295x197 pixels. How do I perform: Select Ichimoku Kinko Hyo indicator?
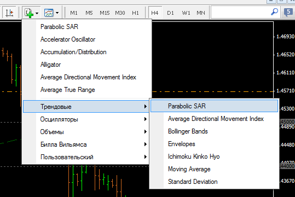[215, 157]
